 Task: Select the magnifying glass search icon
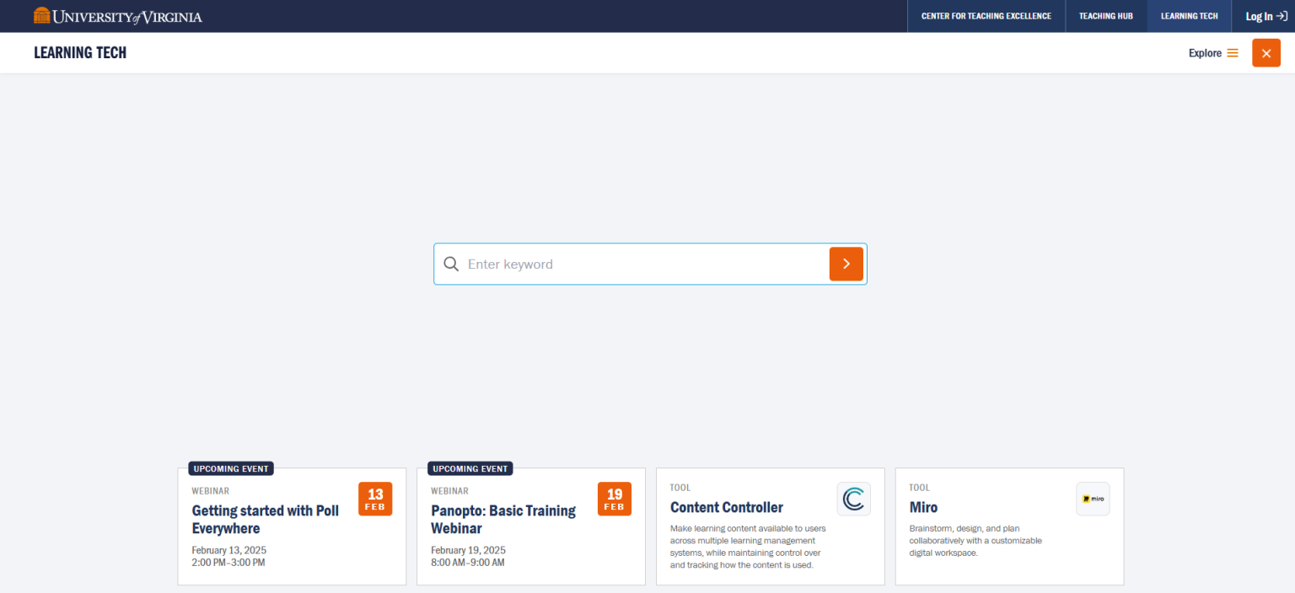pyautogui.click(x=451, y=264)
